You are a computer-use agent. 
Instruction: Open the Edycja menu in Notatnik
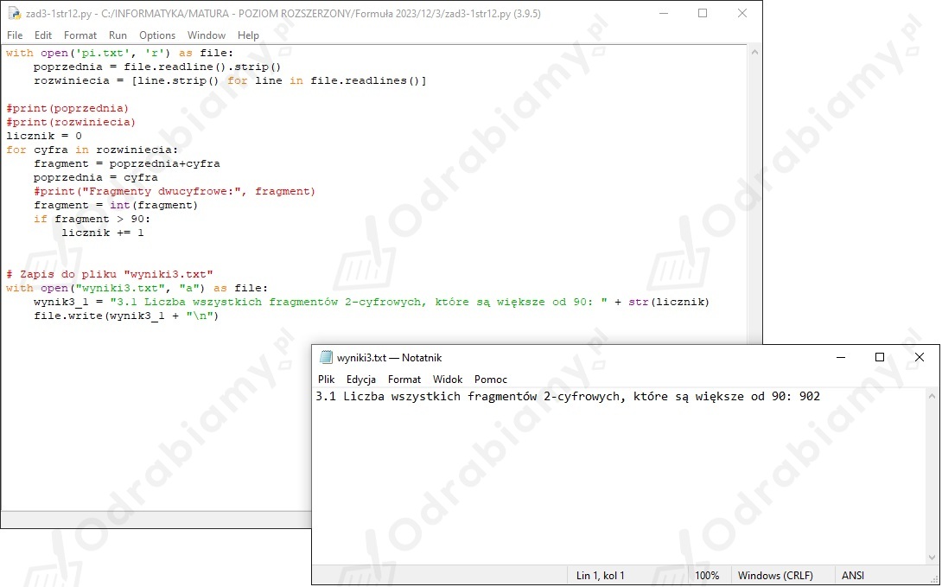pyautogui.click(x=361, y=380)
